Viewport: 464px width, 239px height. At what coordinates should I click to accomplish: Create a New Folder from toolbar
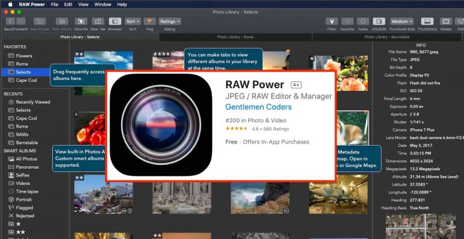(x=39, y=21)
